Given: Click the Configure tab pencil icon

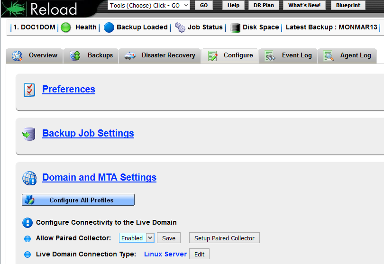Looking at the screenshot, I should click(212, 56).
